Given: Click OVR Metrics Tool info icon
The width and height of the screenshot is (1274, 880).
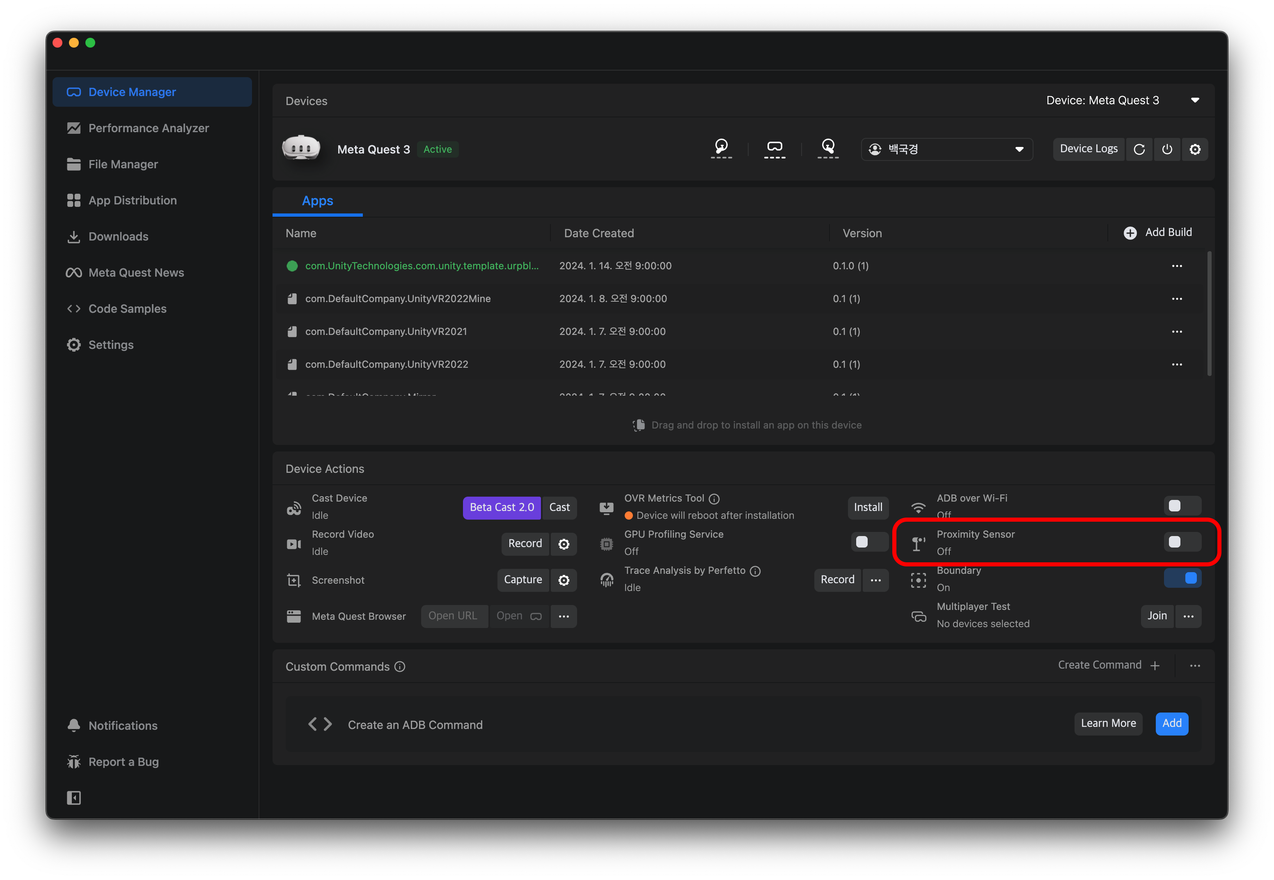Looking at the screenshot, I should (714, 499).
